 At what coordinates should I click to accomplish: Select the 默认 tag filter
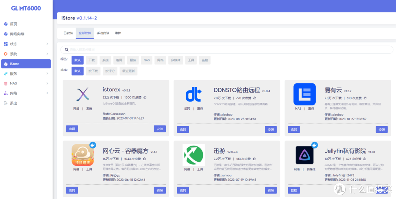point(77,60)
